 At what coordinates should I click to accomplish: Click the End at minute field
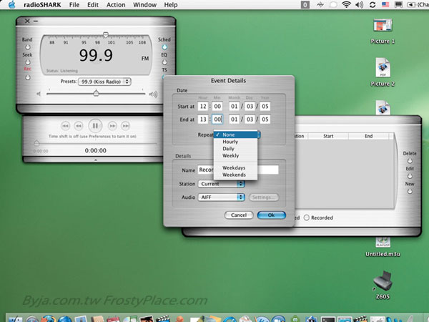217,119
